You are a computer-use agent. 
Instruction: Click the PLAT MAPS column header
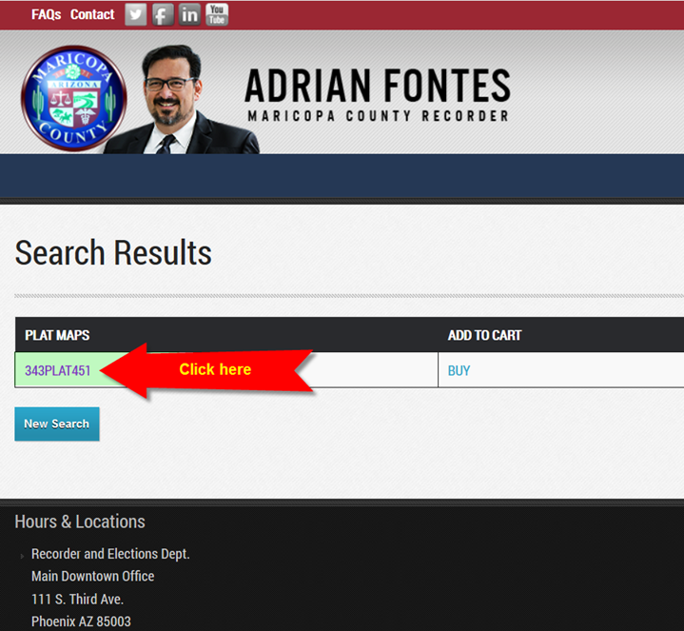(57, 335)
